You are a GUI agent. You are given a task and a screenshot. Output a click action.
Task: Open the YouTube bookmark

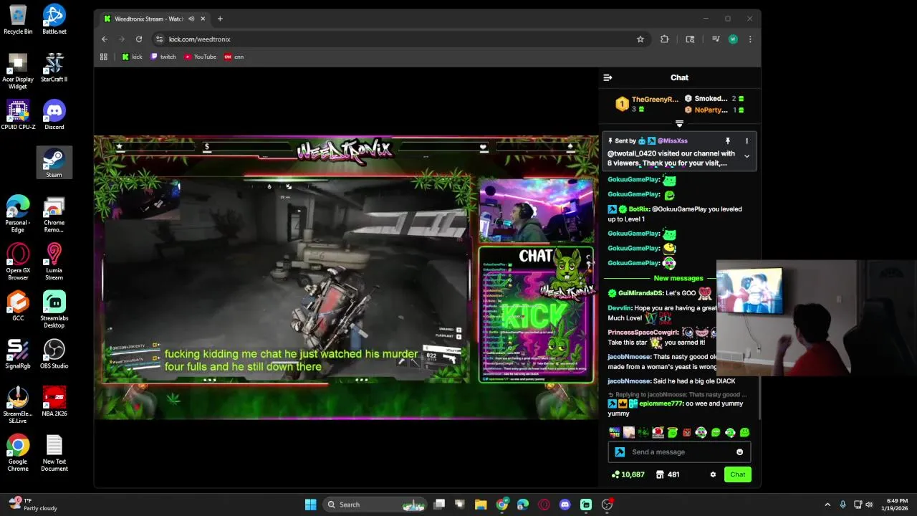[200, 57]
